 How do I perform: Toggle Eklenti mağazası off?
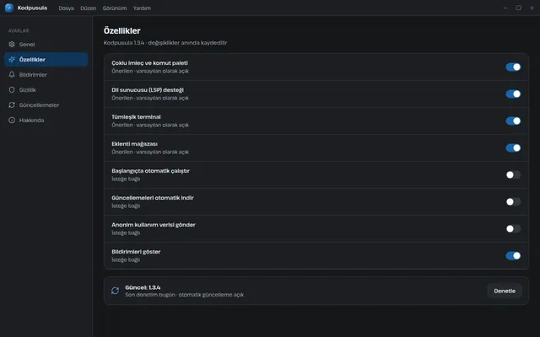point(513,148)
